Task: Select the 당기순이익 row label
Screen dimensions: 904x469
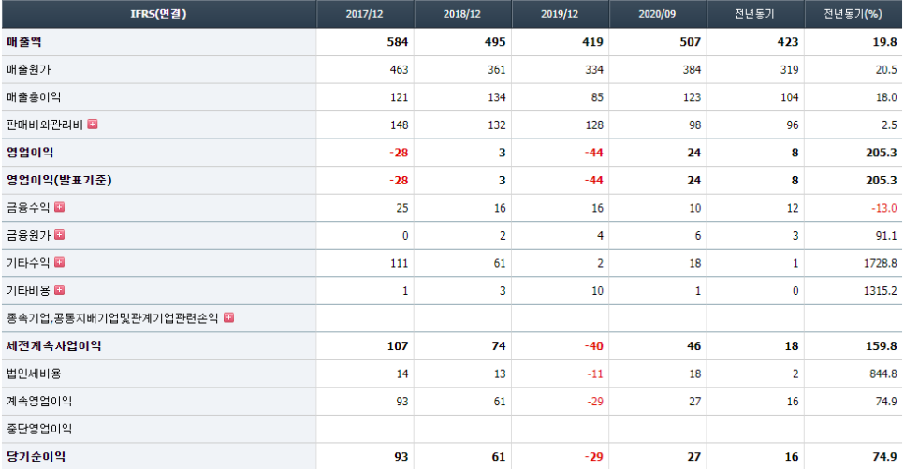Action: point(36,457)
